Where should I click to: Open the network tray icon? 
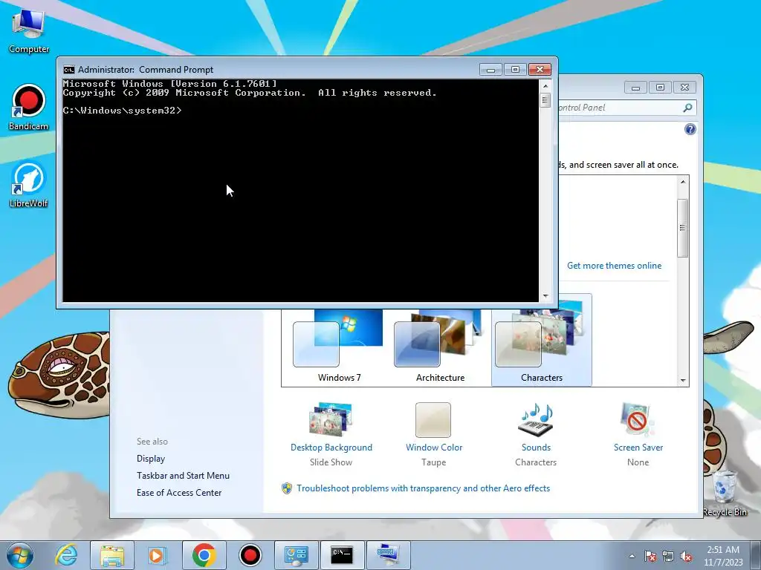point(668,556)
